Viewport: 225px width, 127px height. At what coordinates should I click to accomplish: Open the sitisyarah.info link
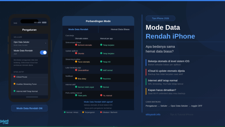point(153,115)
